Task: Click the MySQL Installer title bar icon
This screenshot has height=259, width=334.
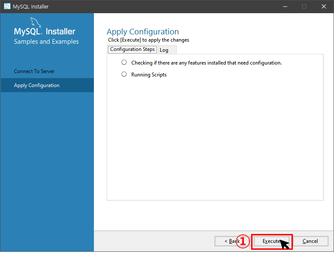Action: click(7, 6)
